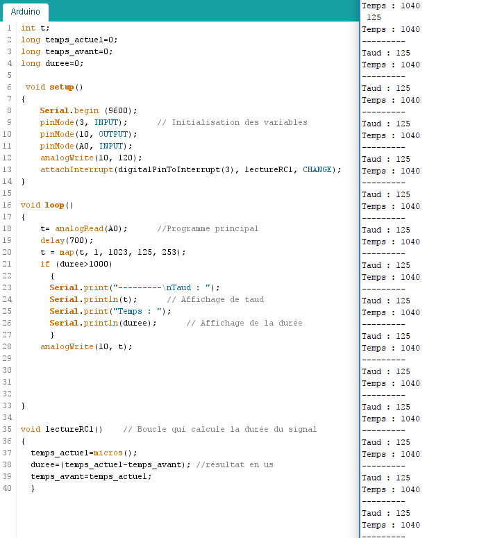
Task: Click 'Serial.begin (9600);' line
Action: (88, 110)
